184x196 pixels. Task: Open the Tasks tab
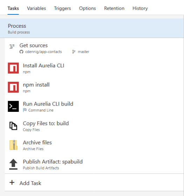[x=13, y=8]
